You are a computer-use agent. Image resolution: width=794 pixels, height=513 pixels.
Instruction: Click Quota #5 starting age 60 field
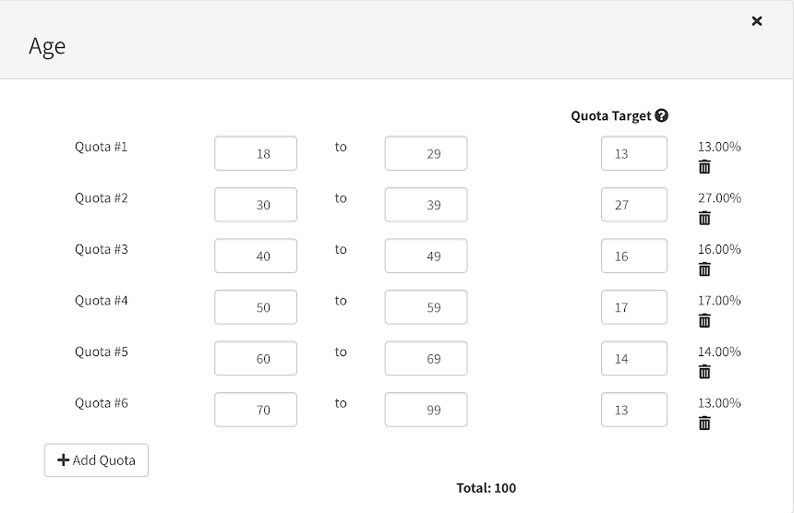point(256,358)
